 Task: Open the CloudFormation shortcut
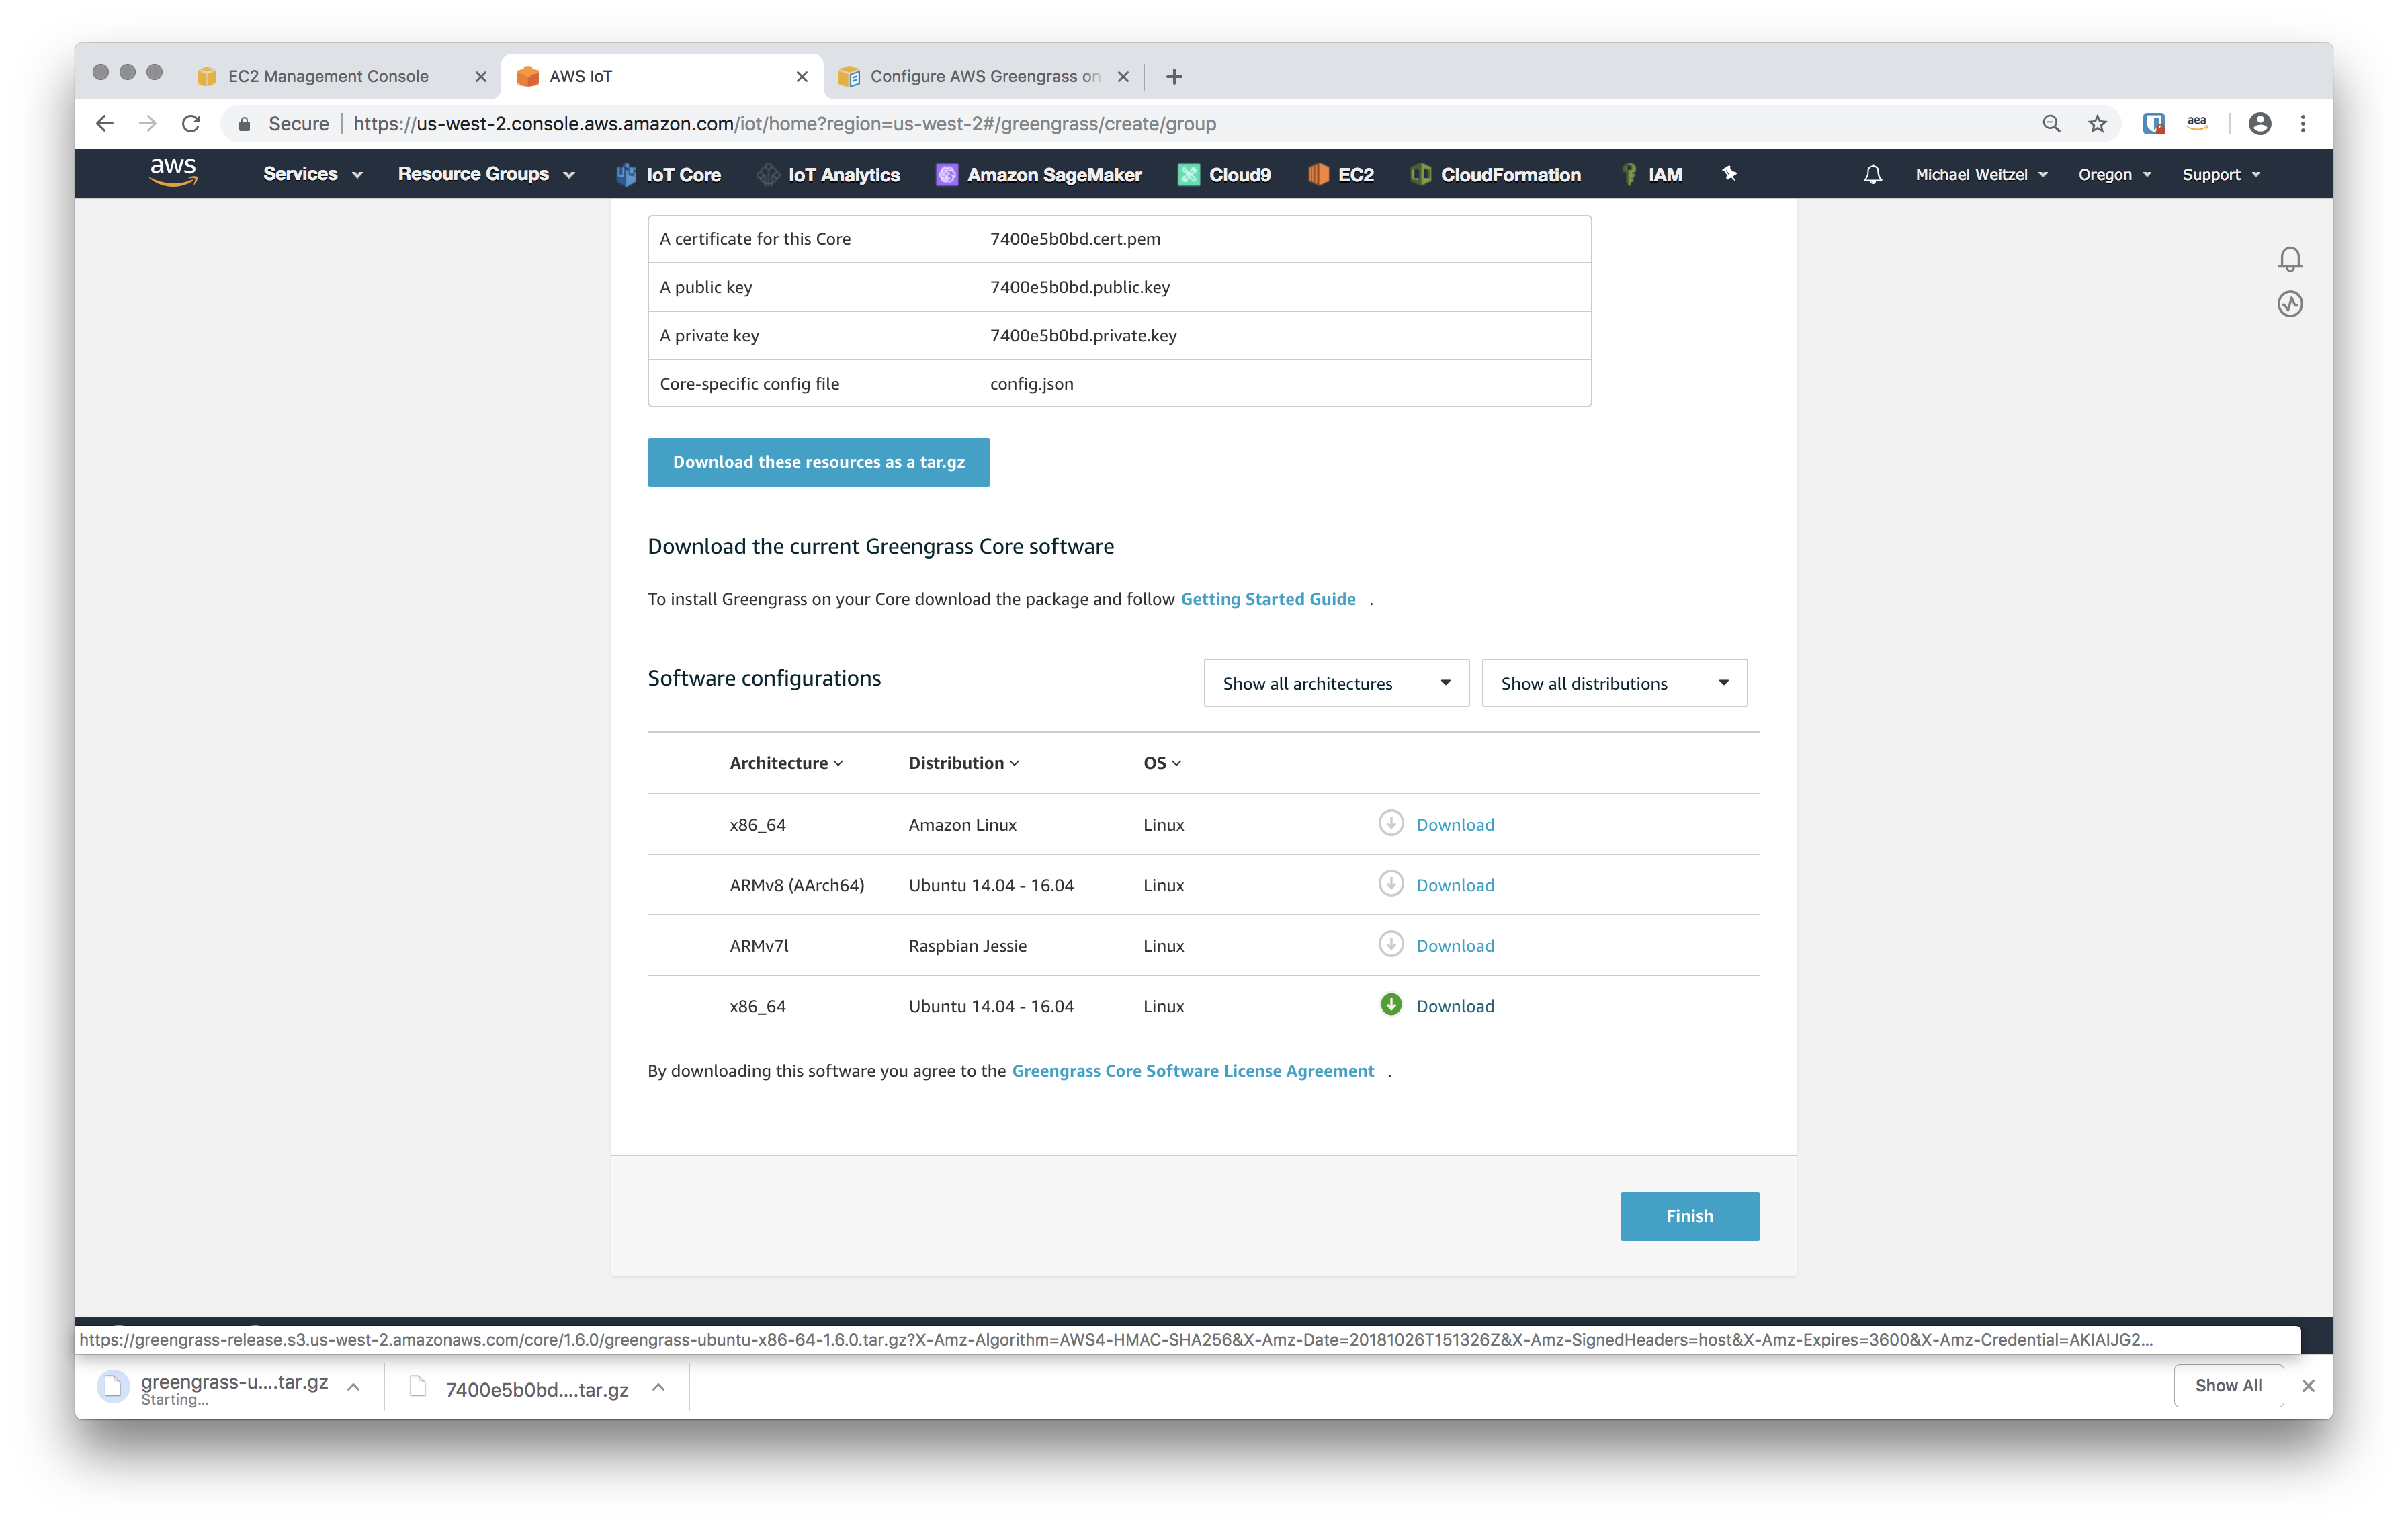tap(1495, 174)
